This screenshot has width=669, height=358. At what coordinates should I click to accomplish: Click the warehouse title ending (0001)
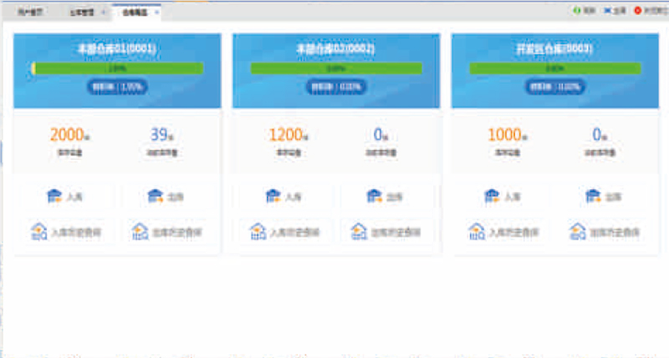pos(117,48)
